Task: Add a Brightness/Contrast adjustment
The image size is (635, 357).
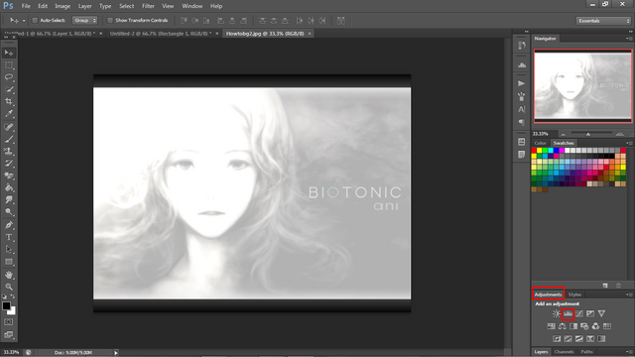Action: click(x=557, y=313)
